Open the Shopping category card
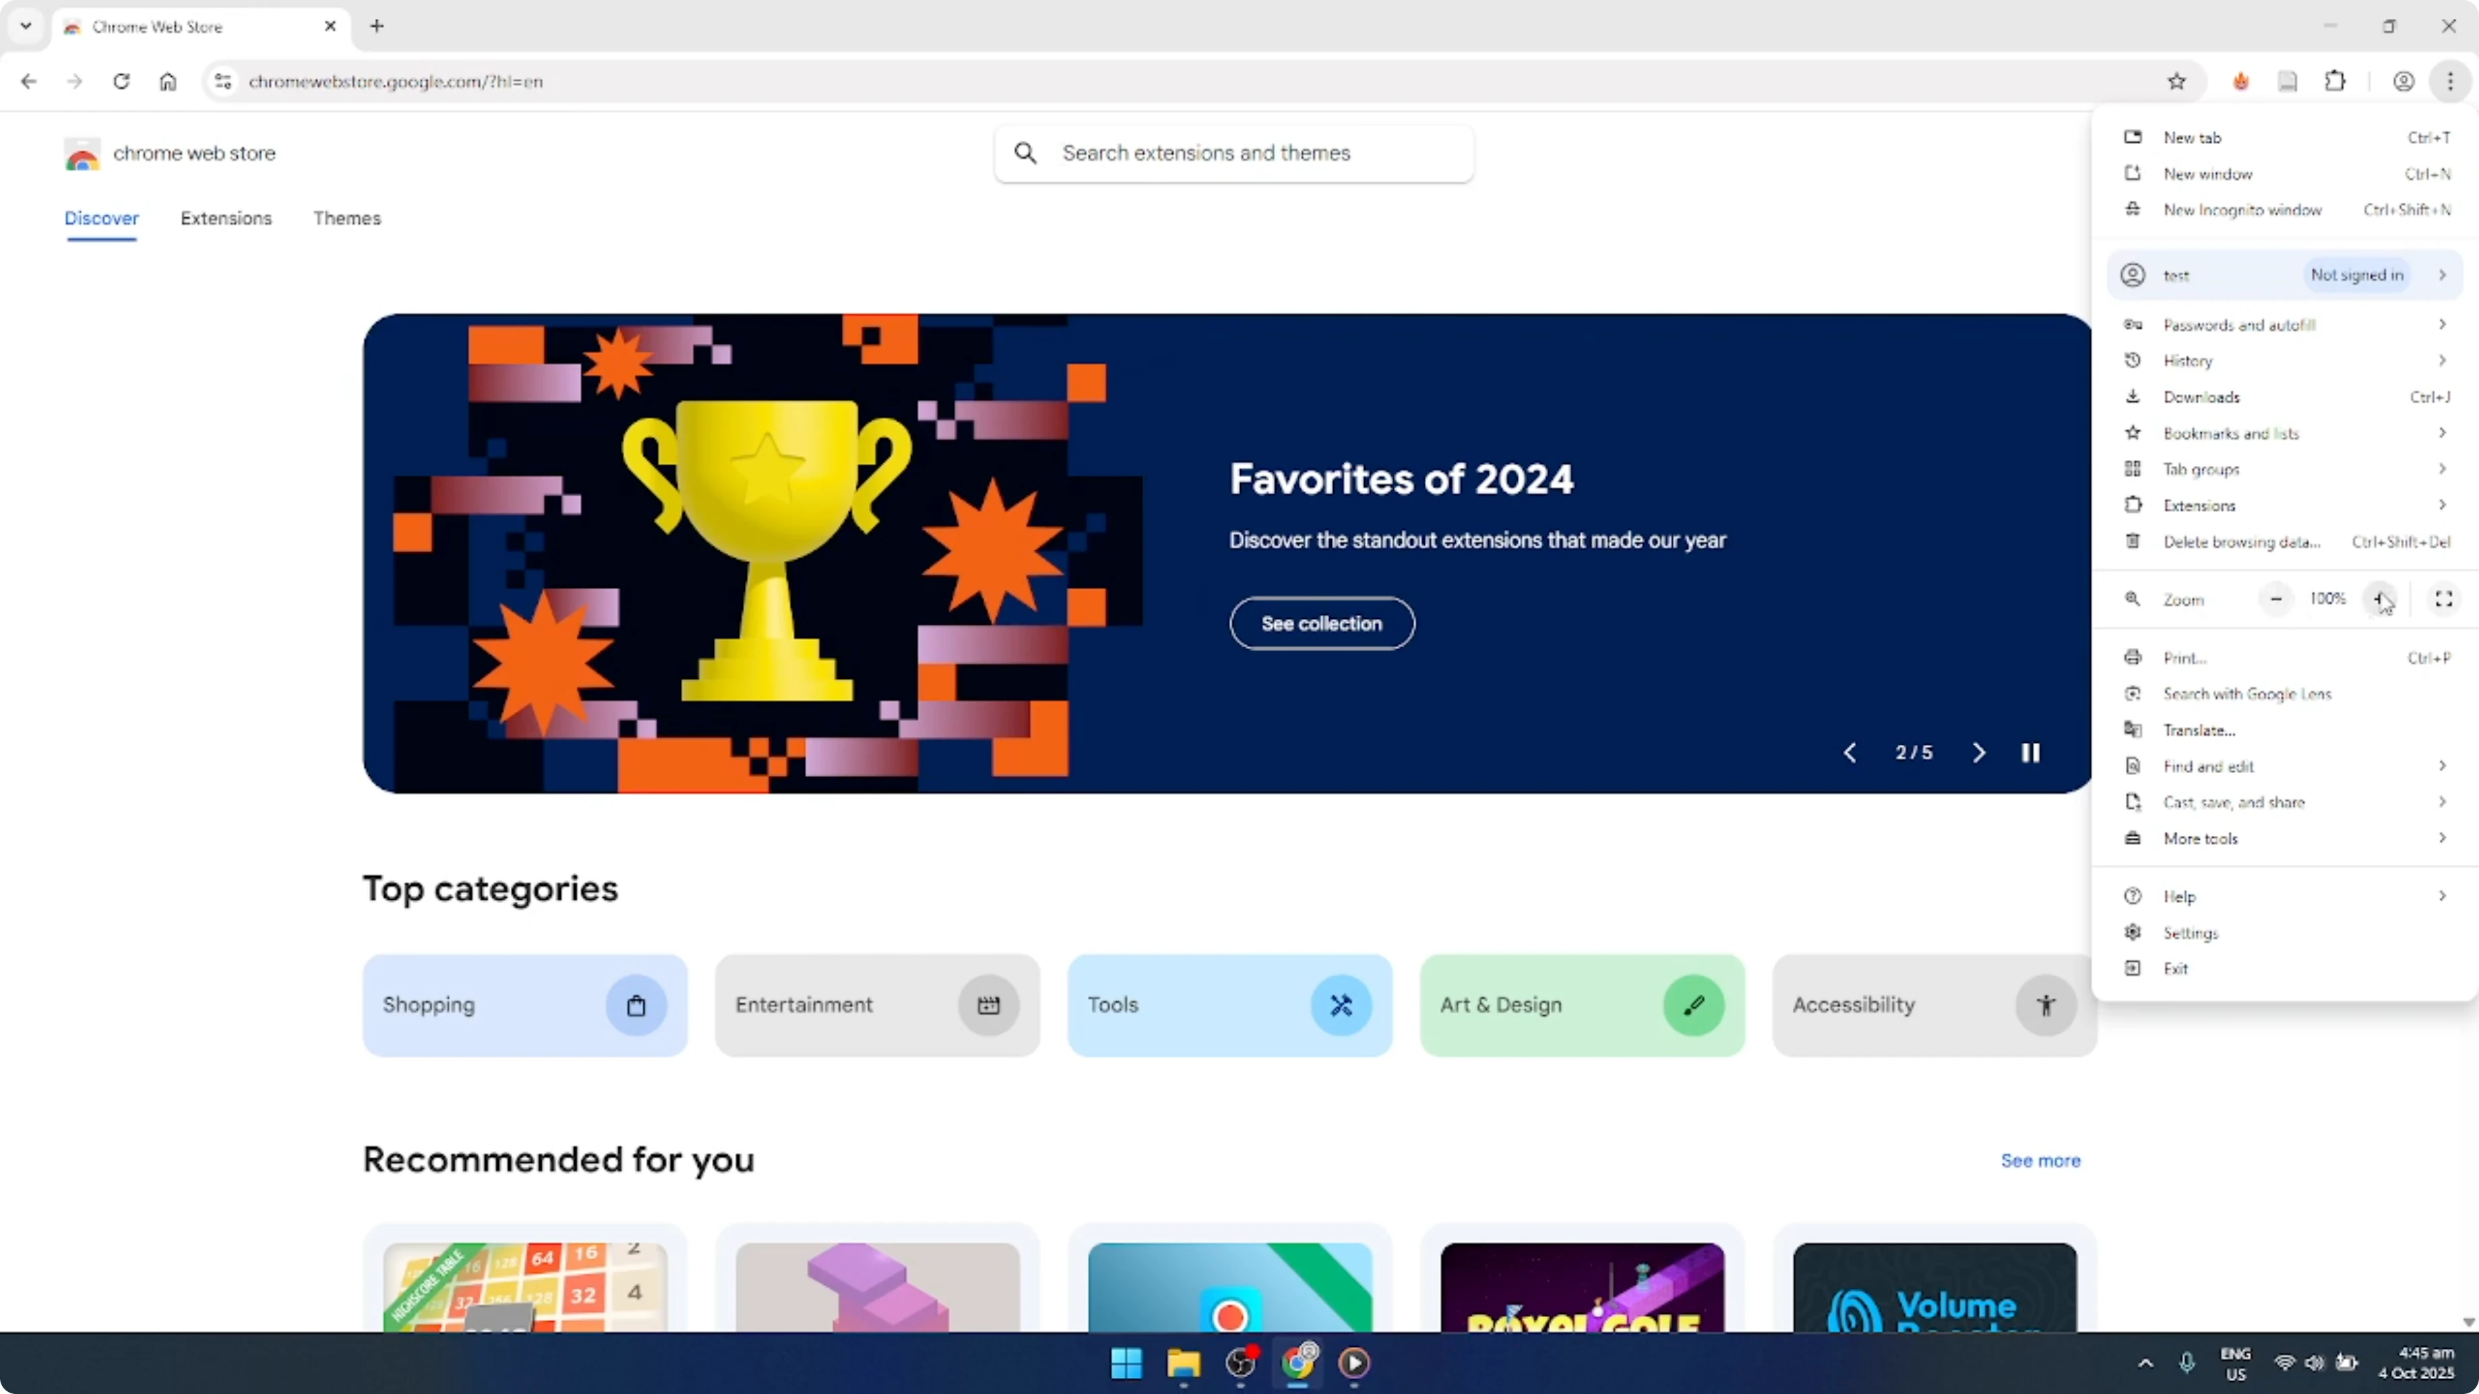2479x1394 pixels. coord(525,1005)
